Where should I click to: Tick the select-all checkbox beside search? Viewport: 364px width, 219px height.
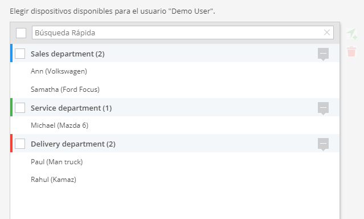coord(21,33)
